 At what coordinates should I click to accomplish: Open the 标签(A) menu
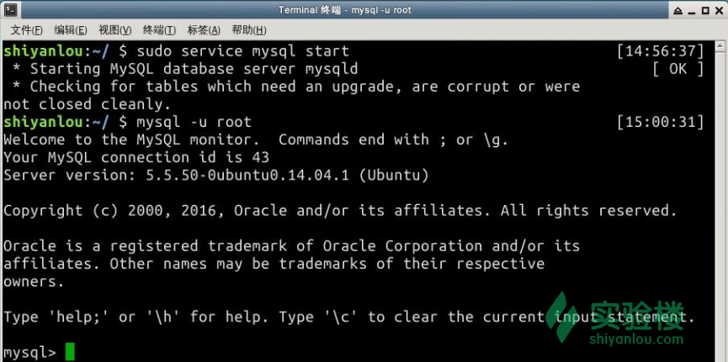coord(204,30)
